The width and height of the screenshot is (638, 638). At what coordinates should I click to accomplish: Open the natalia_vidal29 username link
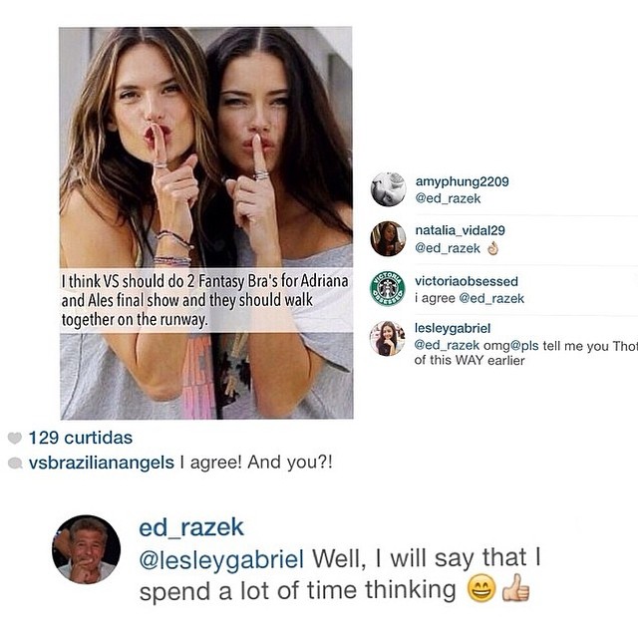460,230
